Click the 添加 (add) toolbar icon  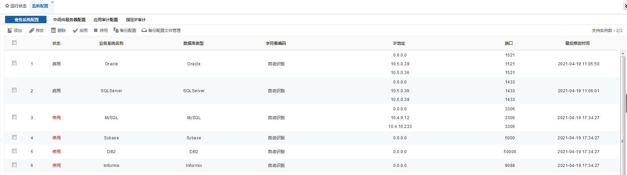click(x=10, y=30)
